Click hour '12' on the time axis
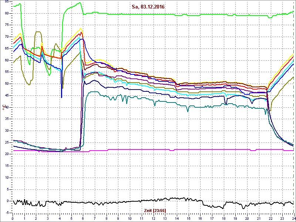This screenshot has height=222, width=296. click(153, 218)
